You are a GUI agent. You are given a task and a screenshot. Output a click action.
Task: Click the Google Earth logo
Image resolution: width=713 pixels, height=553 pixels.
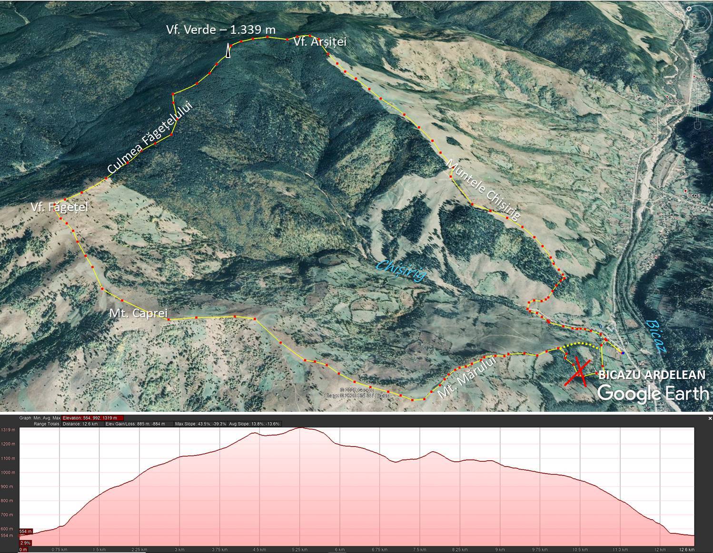[x=653, y=393]
